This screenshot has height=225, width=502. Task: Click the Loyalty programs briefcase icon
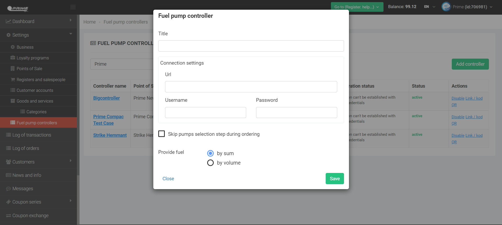click(13, 58)
